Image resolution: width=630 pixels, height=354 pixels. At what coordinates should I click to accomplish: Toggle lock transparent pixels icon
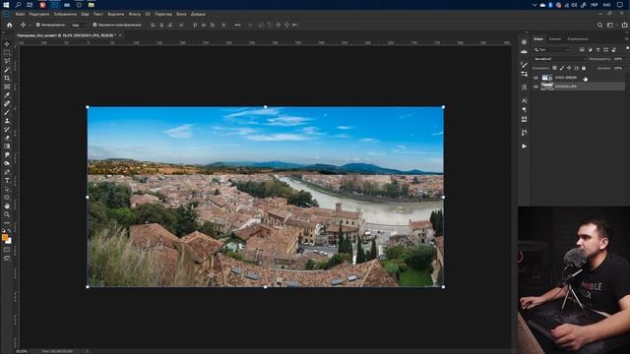click(554, 68)
